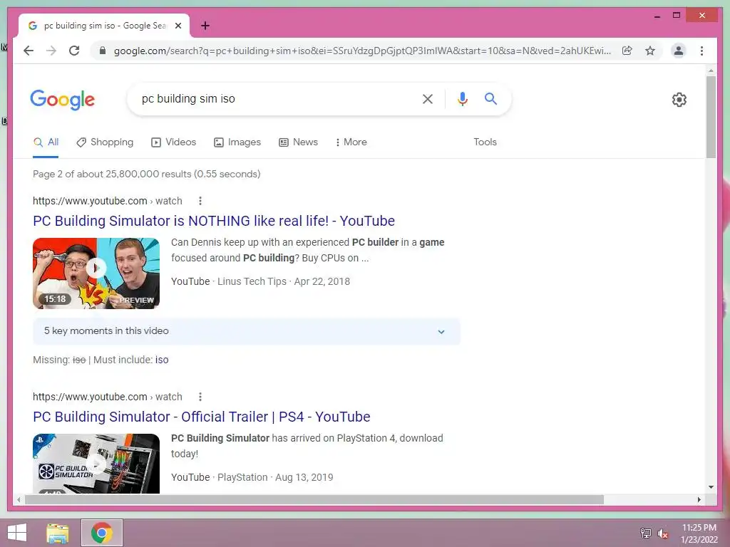Expand 5 key moments in this video
Screen dimensions: 730x547
(x=246, y=331)
